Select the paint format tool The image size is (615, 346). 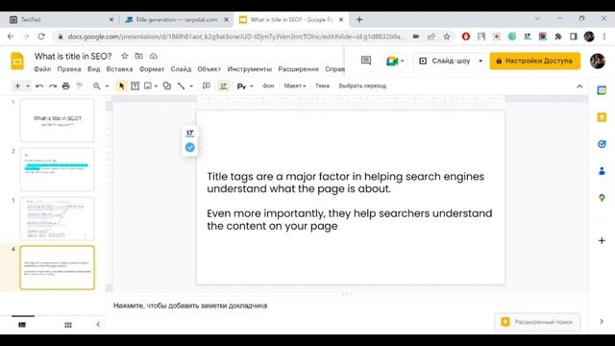(x=79, y=86)
